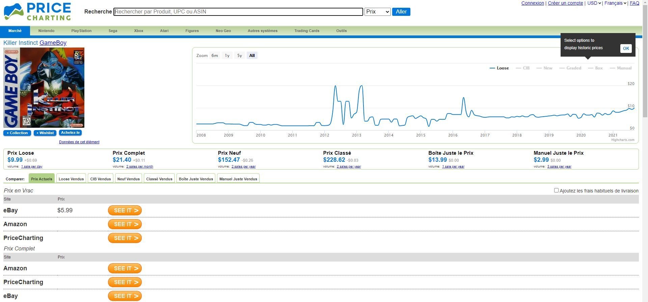Switch to the Loose Vendus tab
648x302 pixels.
pyautogui.click(x=71, y=179)
